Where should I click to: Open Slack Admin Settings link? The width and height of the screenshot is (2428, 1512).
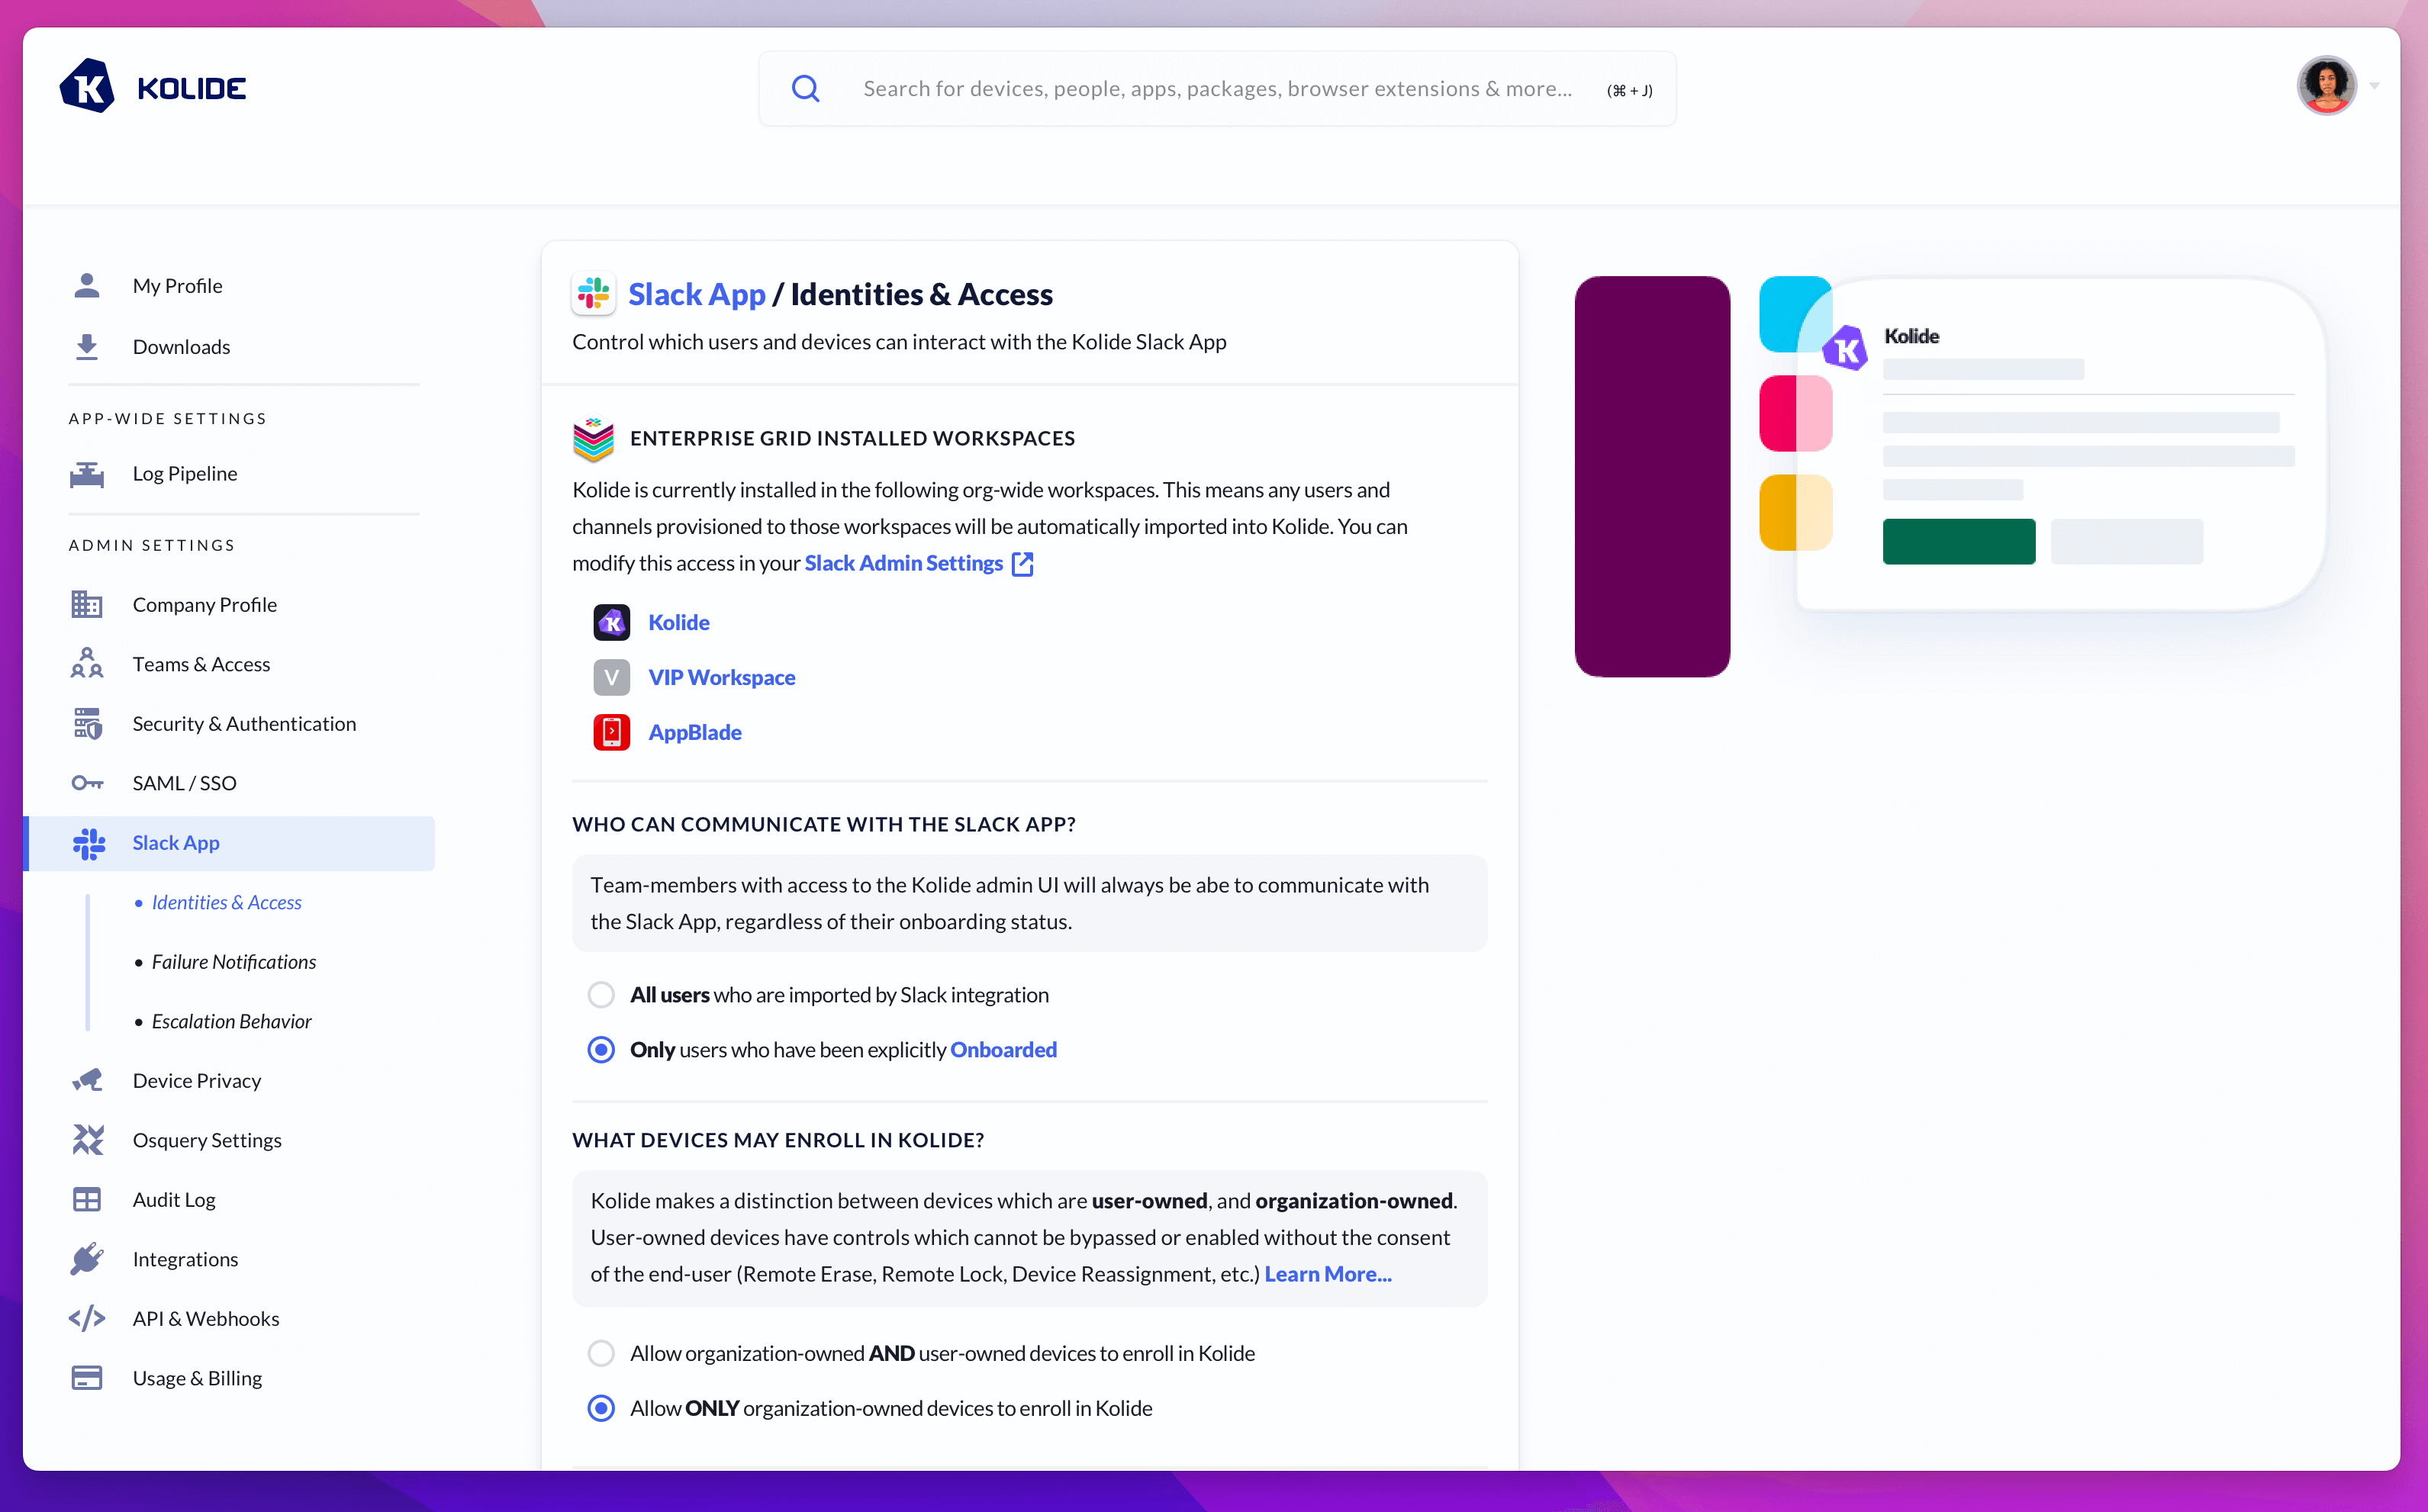click(903, 564)
